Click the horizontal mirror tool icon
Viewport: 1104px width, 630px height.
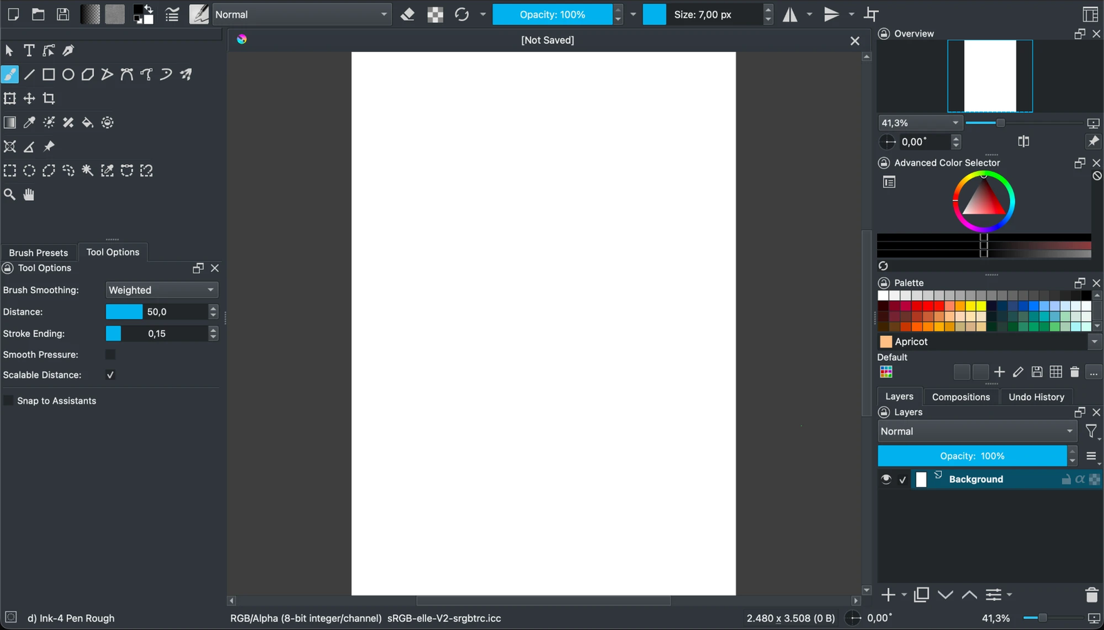pyautogui.click(x=790, y=14)
